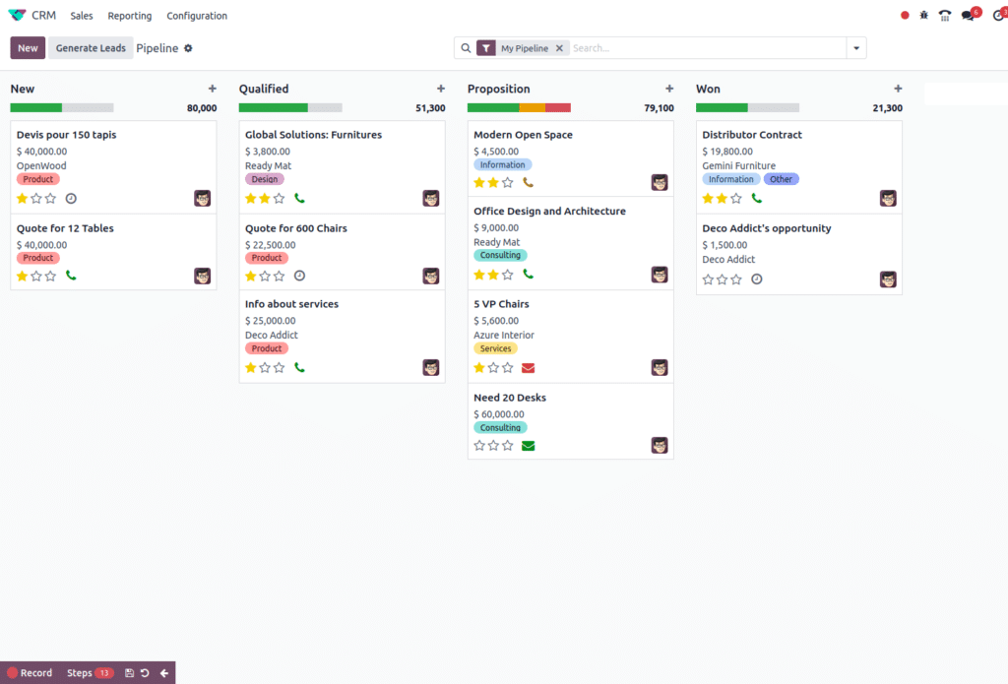Set third star on Modern Open Space
Image resolution: width=1008 pixels, height=684 pixels.
point(508,183)
